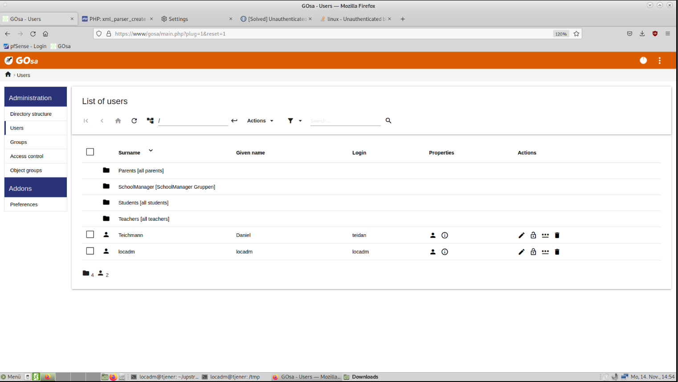The image size is (678, 382).
Task: Reload the page with Firefox reload button
Action: [33, 34]
